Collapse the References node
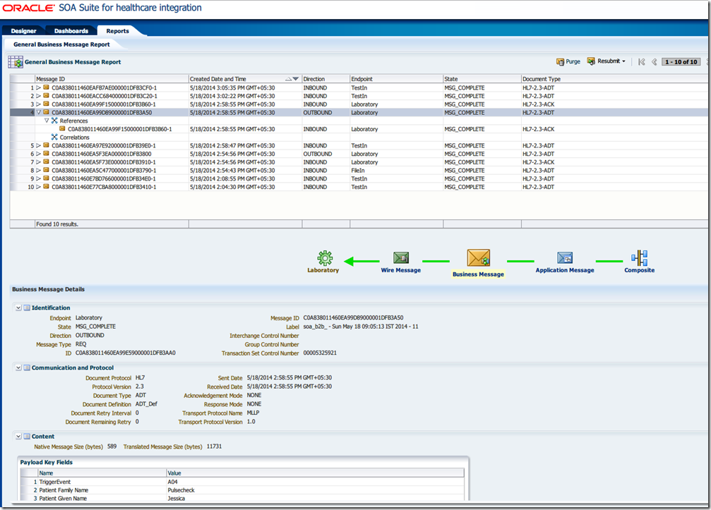The height and width of the screenshot is (510, 711). click(x=47, y=121)
